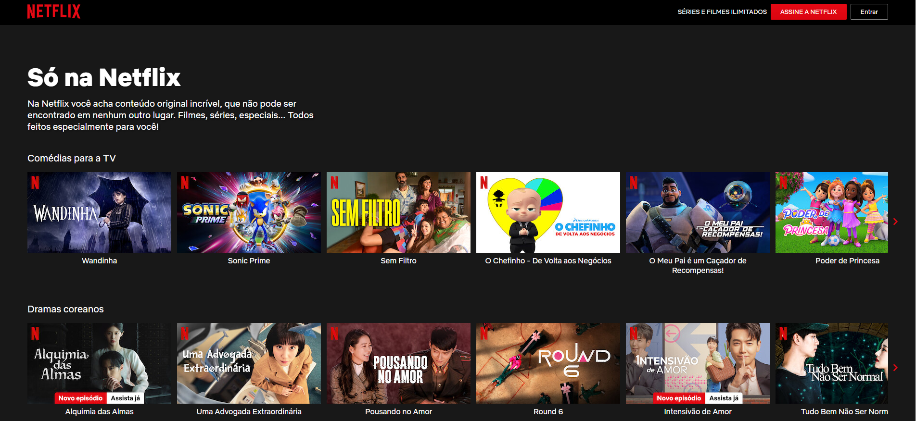Click the ASSINE A NETFLIX button
This screenshot has height=421, width=916.
(x=808, y=12)
